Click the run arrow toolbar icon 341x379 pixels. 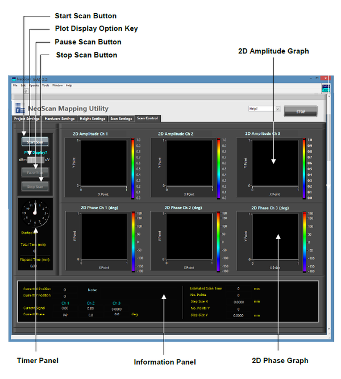tap(26, 91)
